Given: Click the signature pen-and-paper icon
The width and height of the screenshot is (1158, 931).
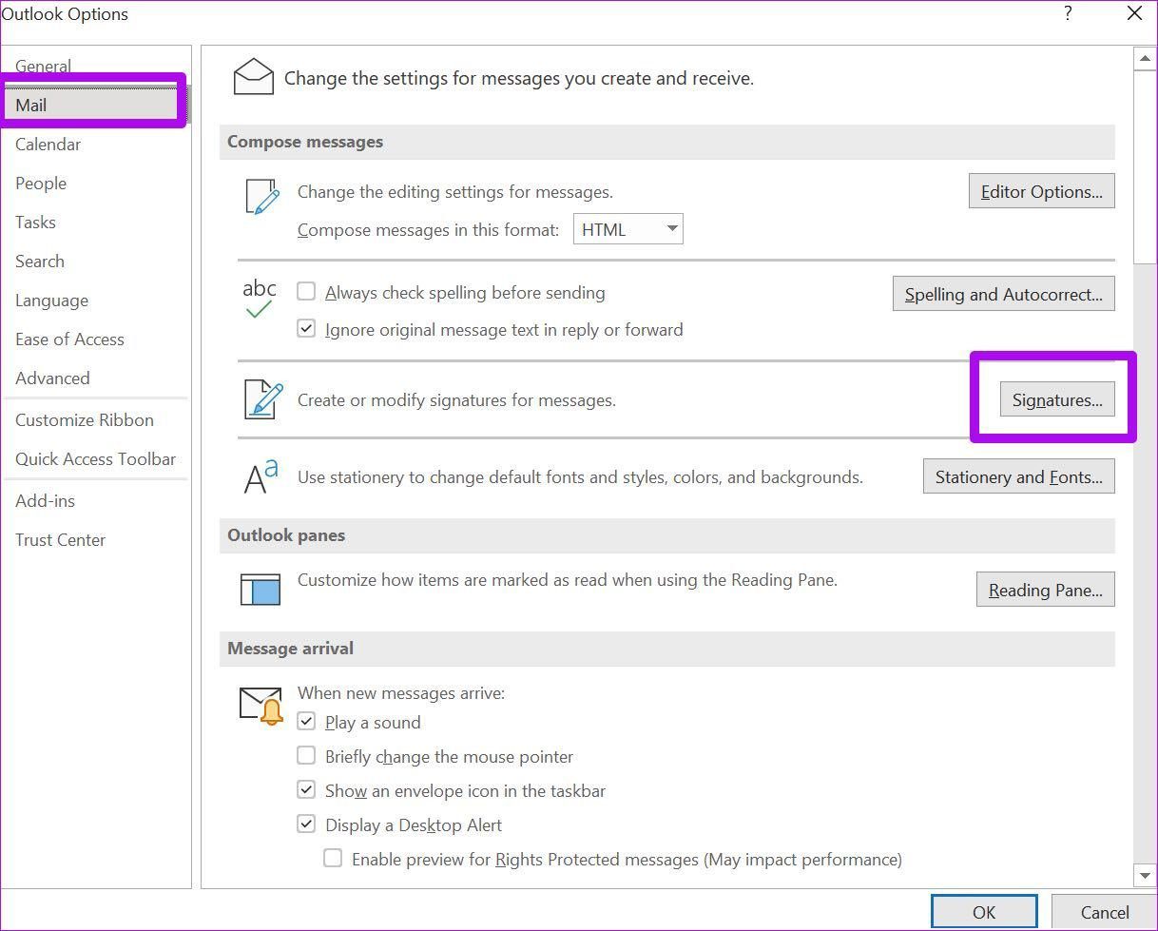Looking at the screenshot, I should [x=262, y=399].
